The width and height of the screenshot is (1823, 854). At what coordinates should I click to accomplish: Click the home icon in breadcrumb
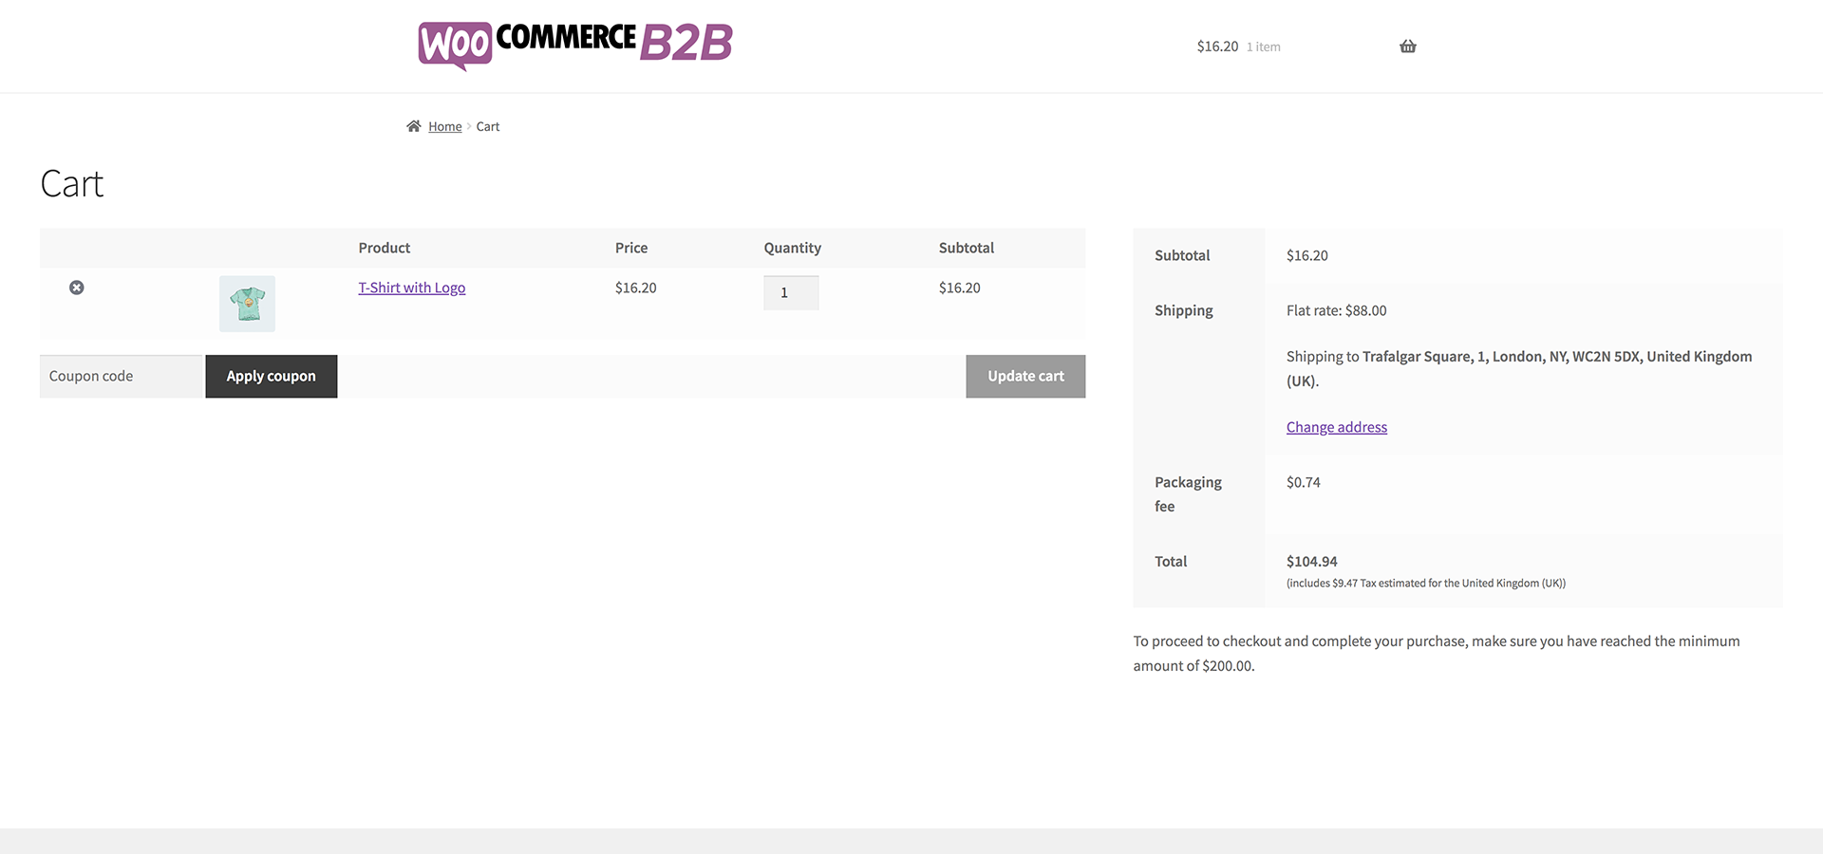pos(414,126)
